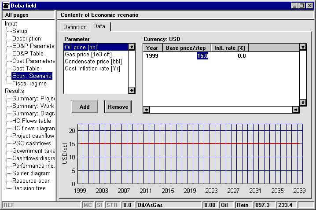
Task: Open the HC flows diagram page
Action: 33,128
